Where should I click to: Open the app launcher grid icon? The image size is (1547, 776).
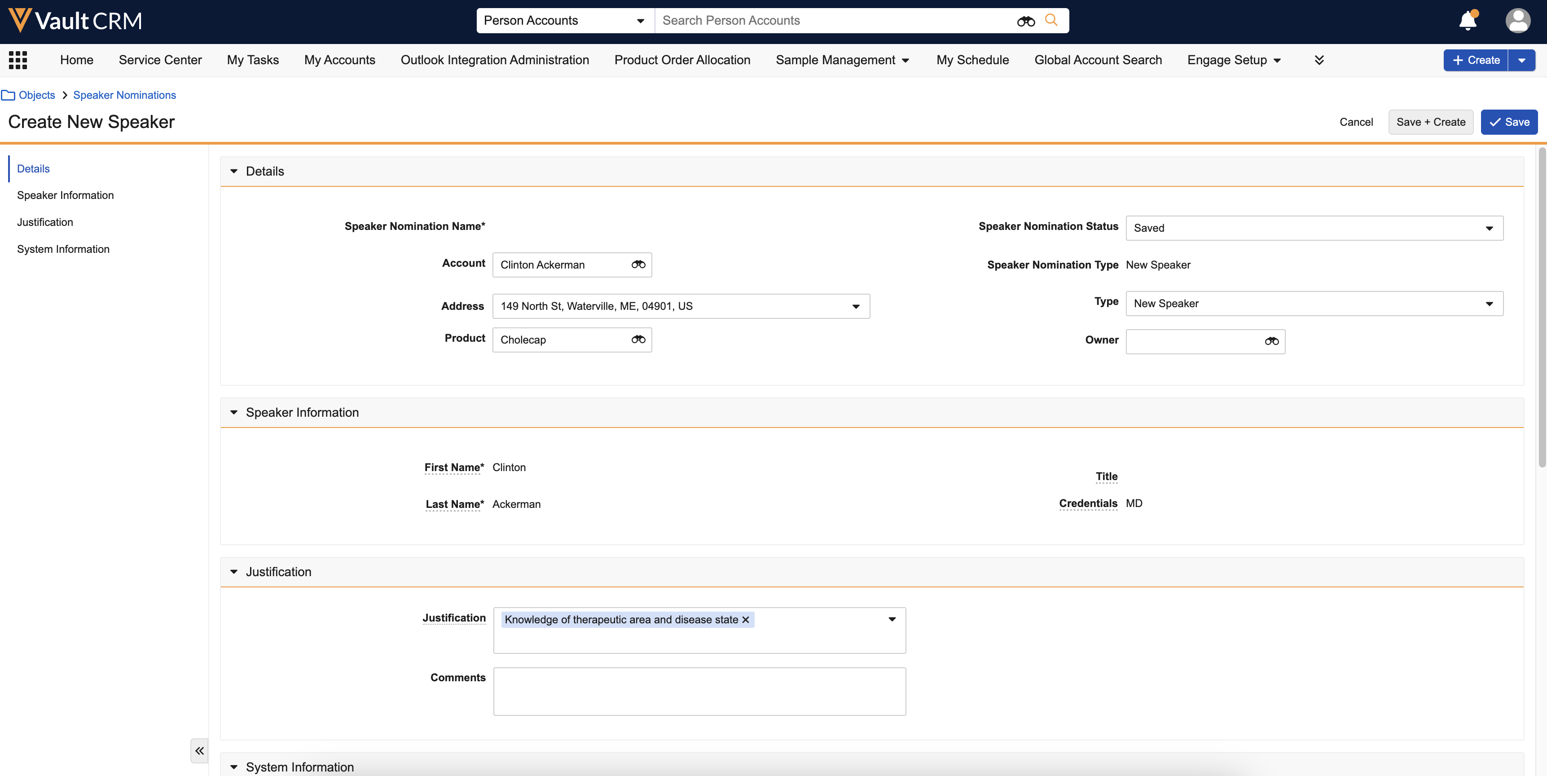18,60
